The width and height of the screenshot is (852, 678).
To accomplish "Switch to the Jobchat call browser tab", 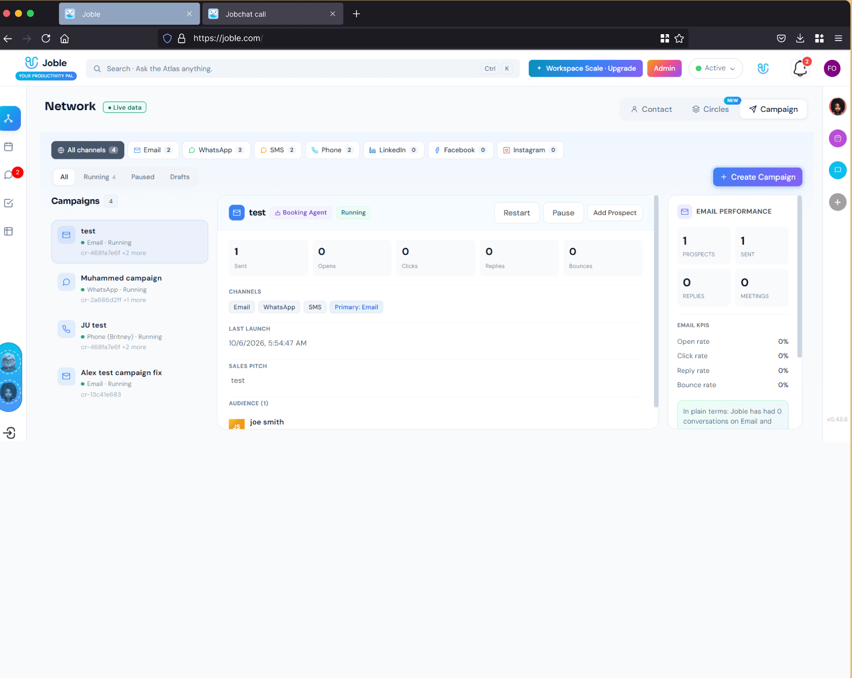I will 273,14.
